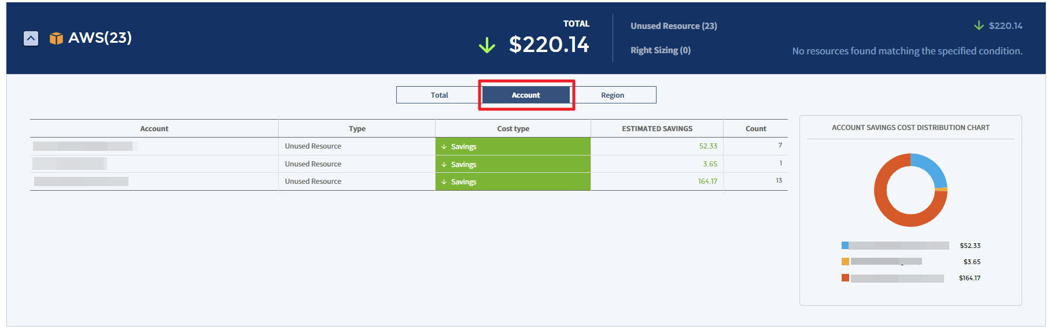Open the Region tab
Image resolution: width=1047 pixels, height=330 pixels.
pyautogui.click(x=613, y=95)
